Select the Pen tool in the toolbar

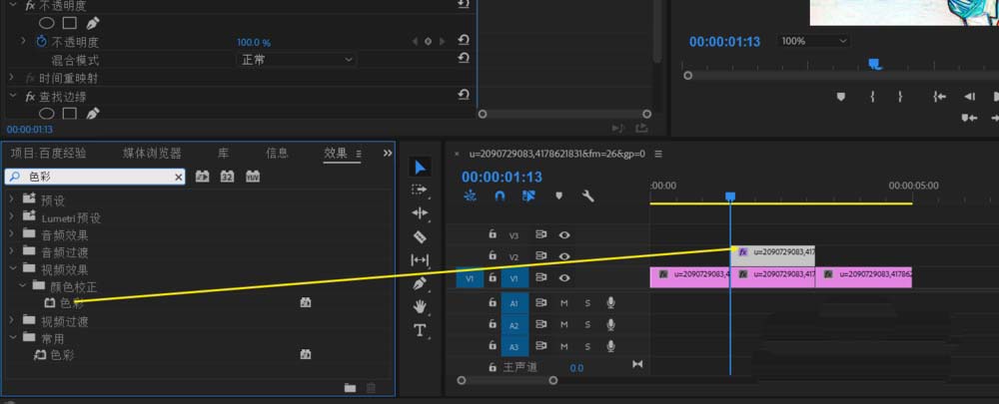pos(420,283)
